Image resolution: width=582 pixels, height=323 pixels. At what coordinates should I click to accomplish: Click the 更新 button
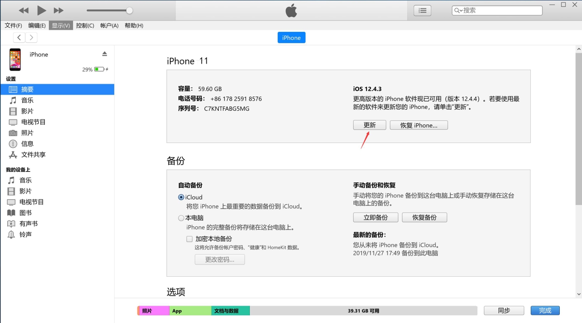click(x=369, y=125)
